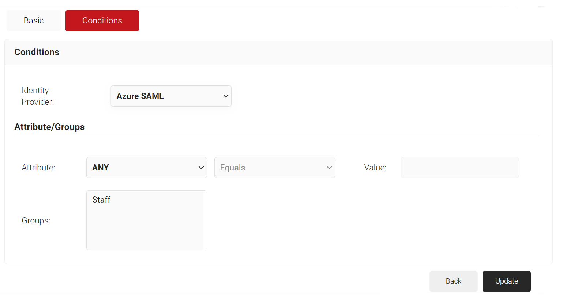
Task: Click the Groups list vertical scrollbar
Action: (x=205, y=220)
